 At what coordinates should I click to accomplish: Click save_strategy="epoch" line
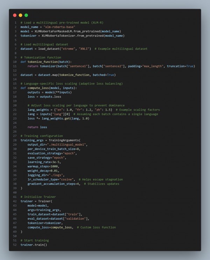[46, 158]
